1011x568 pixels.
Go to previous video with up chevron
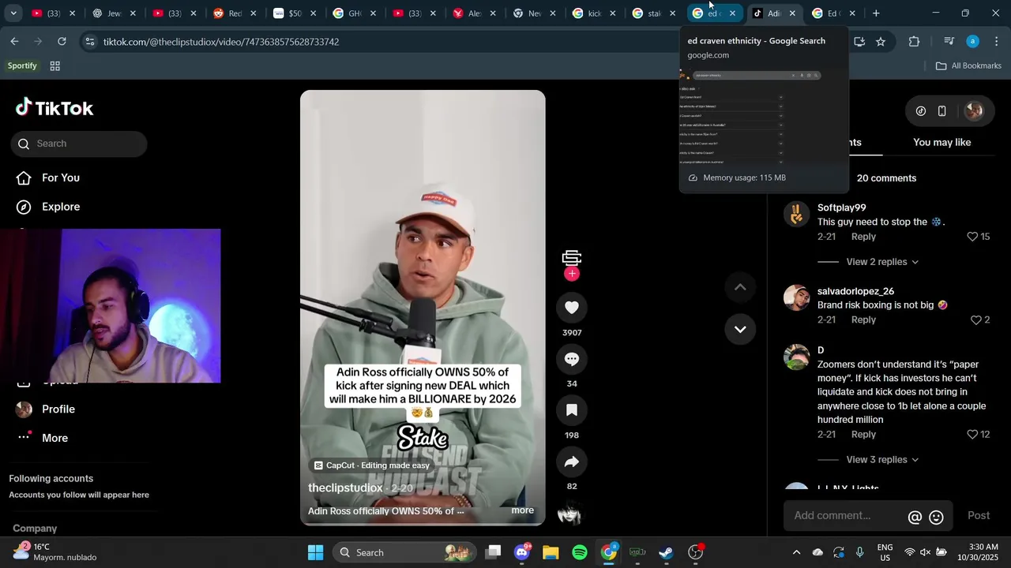[x=740, y=287]
